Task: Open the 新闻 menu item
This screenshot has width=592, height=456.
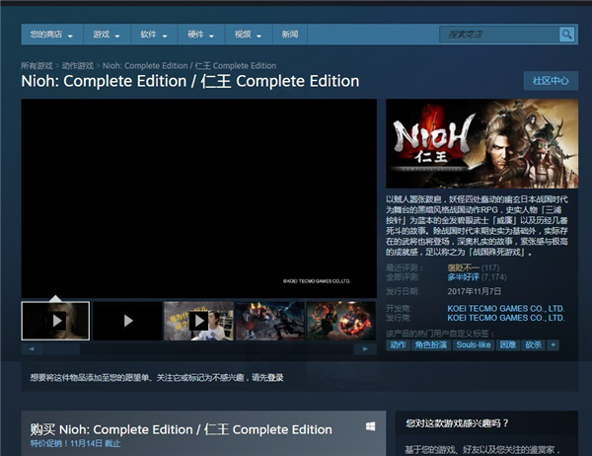Action: tap(290, 35)
